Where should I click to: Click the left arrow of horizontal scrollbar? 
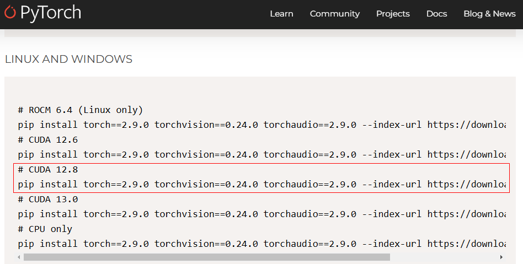tap(19, 257)
